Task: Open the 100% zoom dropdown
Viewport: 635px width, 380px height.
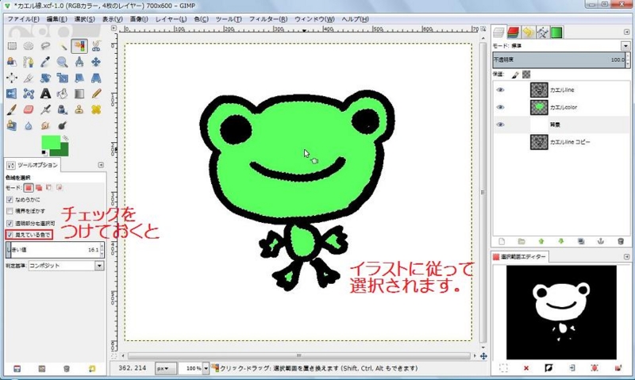Action: pyautogui.click(x=206, y=368)
